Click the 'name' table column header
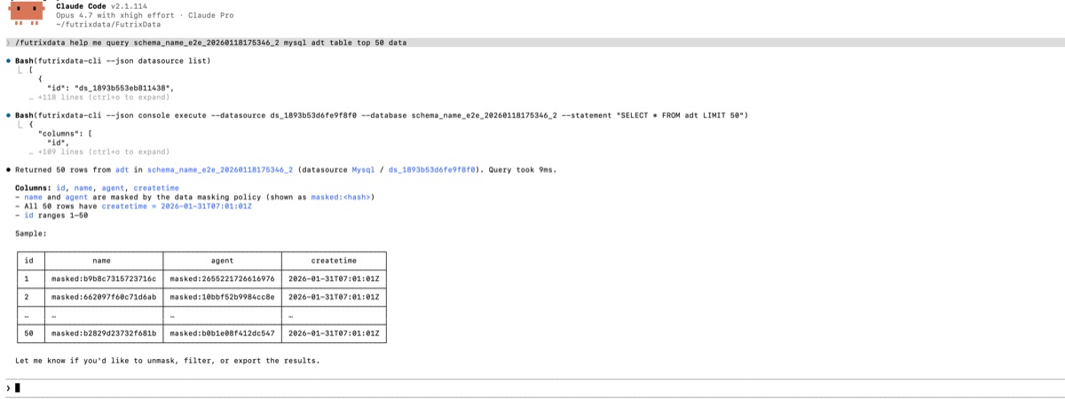Image resolution: width=1065 pixels, height=399 pixels. 101,261
